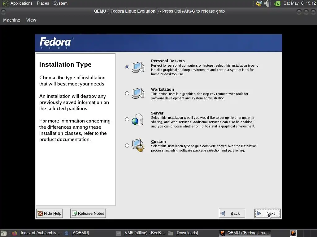
Task: Click the volume speaker icon in tray
Action: point(267,3)
